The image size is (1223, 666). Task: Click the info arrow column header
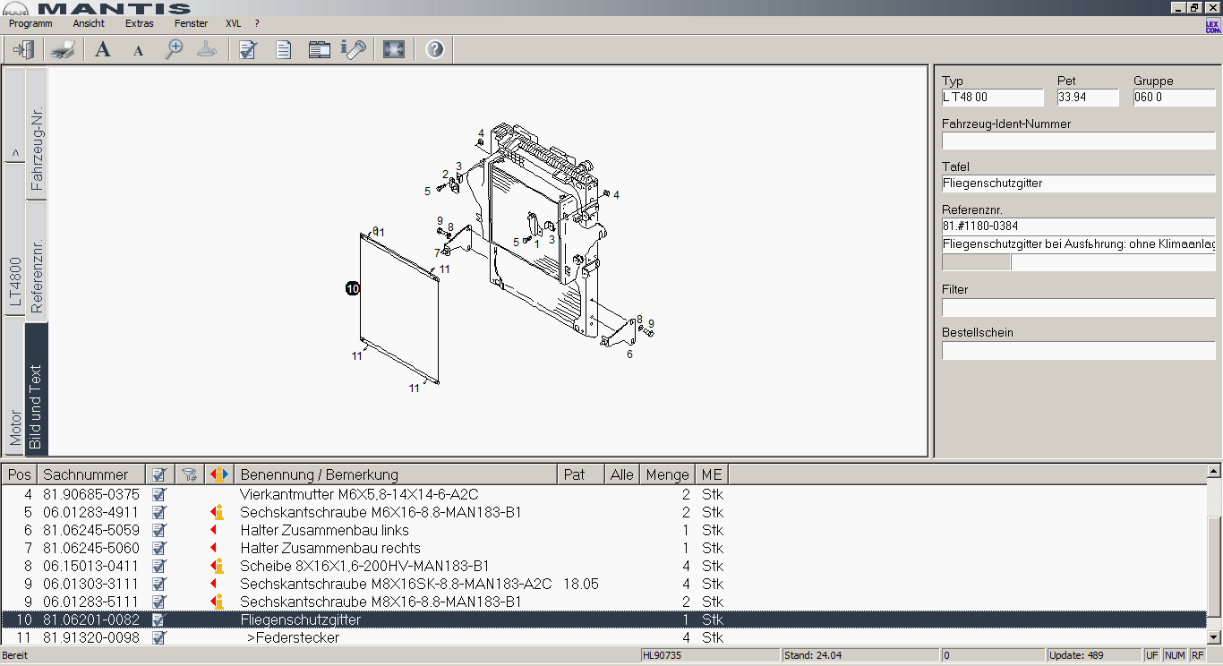[x=218, y=474]
